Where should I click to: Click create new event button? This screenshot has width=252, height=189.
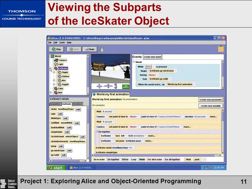tap(152, 57)
